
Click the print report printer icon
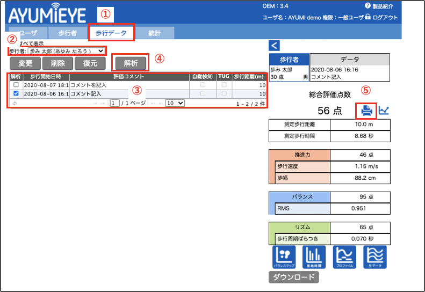pyautogui.click(x=366, y=111)
